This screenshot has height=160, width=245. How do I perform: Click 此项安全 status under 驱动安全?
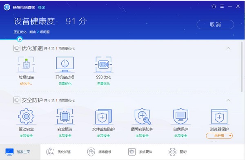(26, 136)
